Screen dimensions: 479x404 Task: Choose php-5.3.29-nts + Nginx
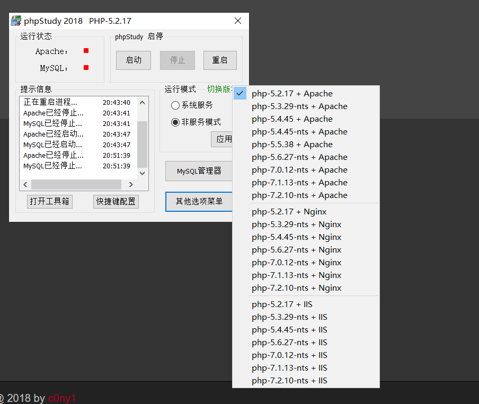(x=306, y=225)
